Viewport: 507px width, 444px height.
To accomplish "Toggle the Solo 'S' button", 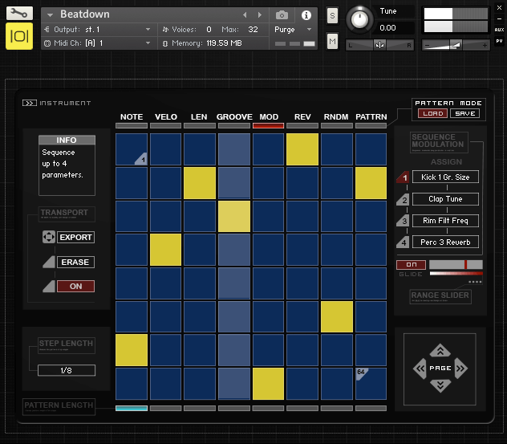I will 332,16.
